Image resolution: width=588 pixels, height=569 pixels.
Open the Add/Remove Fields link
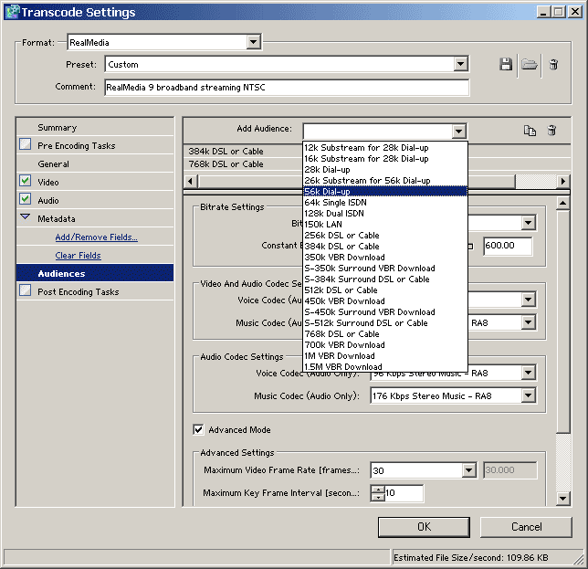[97, 237]
